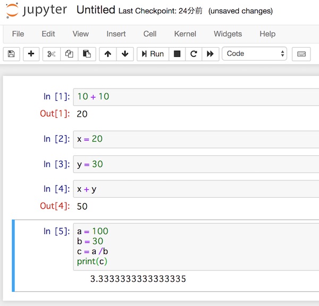Cut selected cells with the scissors icon
This screenshot has width=319, height=306.
pyautogui.click(x=52, y=54)
